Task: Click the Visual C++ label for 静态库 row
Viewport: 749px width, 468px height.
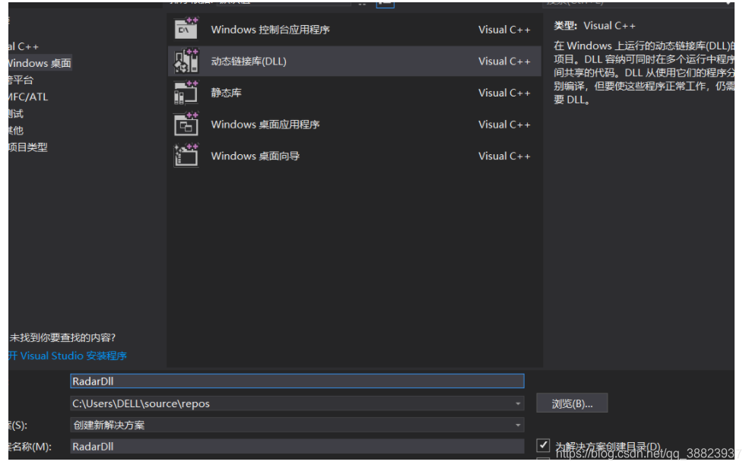Action: (504, 93)
